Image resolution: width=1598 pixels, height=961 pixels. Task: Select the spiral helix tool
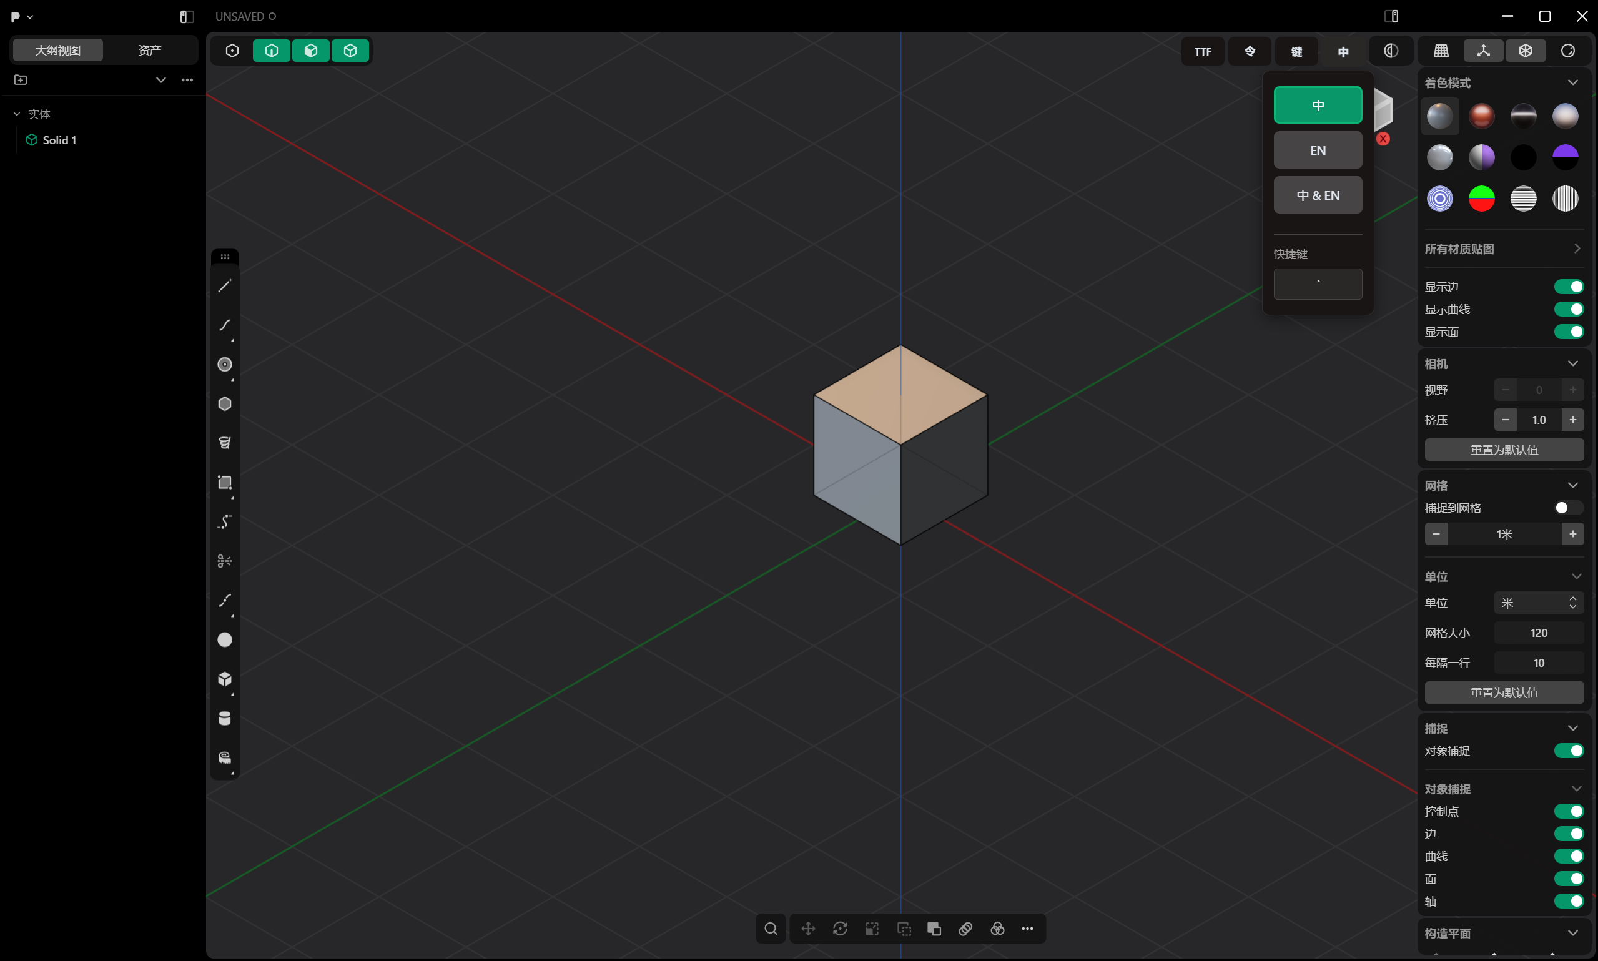point(225,443)
